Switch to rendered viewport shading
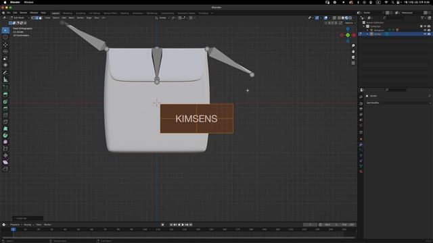Screen dimensions: 433x243 pos(350,18)
